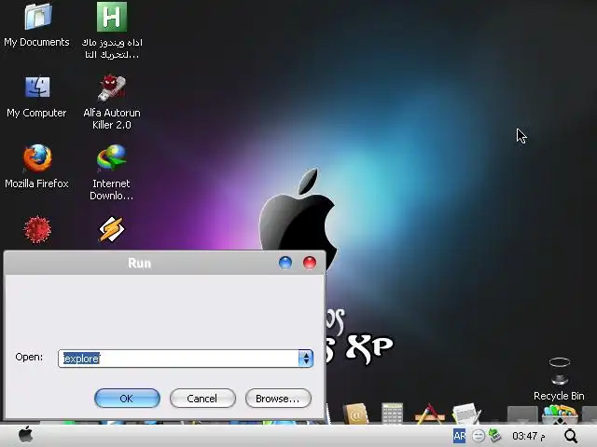Screen dimensions: 597x447
Task: Launch the Calculator from the dock
Action: pos(393,413)
